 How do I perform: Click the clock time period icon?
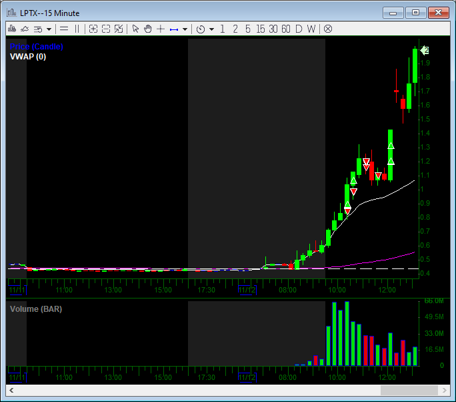coord(201,29)
